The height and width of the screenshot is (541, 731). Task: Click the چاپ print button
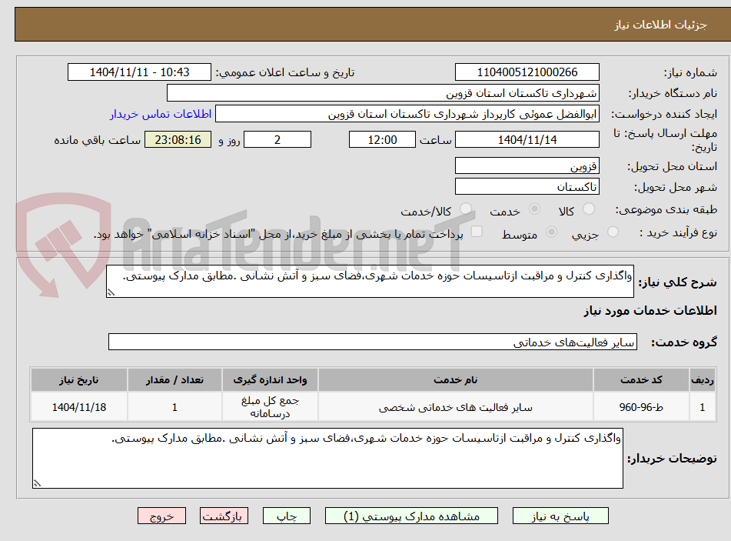click(287, 516)
